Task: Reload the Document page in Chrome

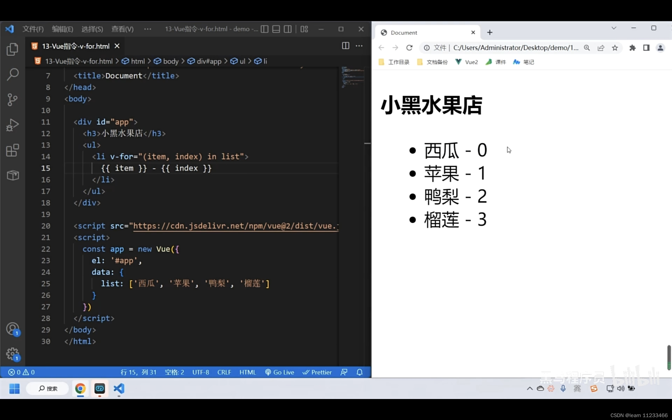Action: coord(409,48)
